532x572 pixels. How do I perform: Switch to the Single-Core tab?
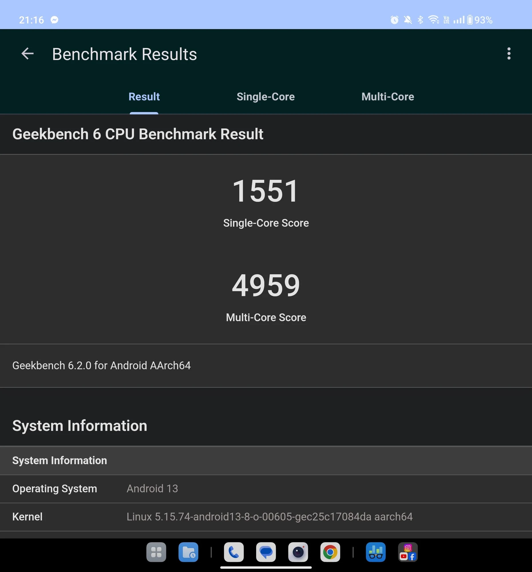point(265,97)
